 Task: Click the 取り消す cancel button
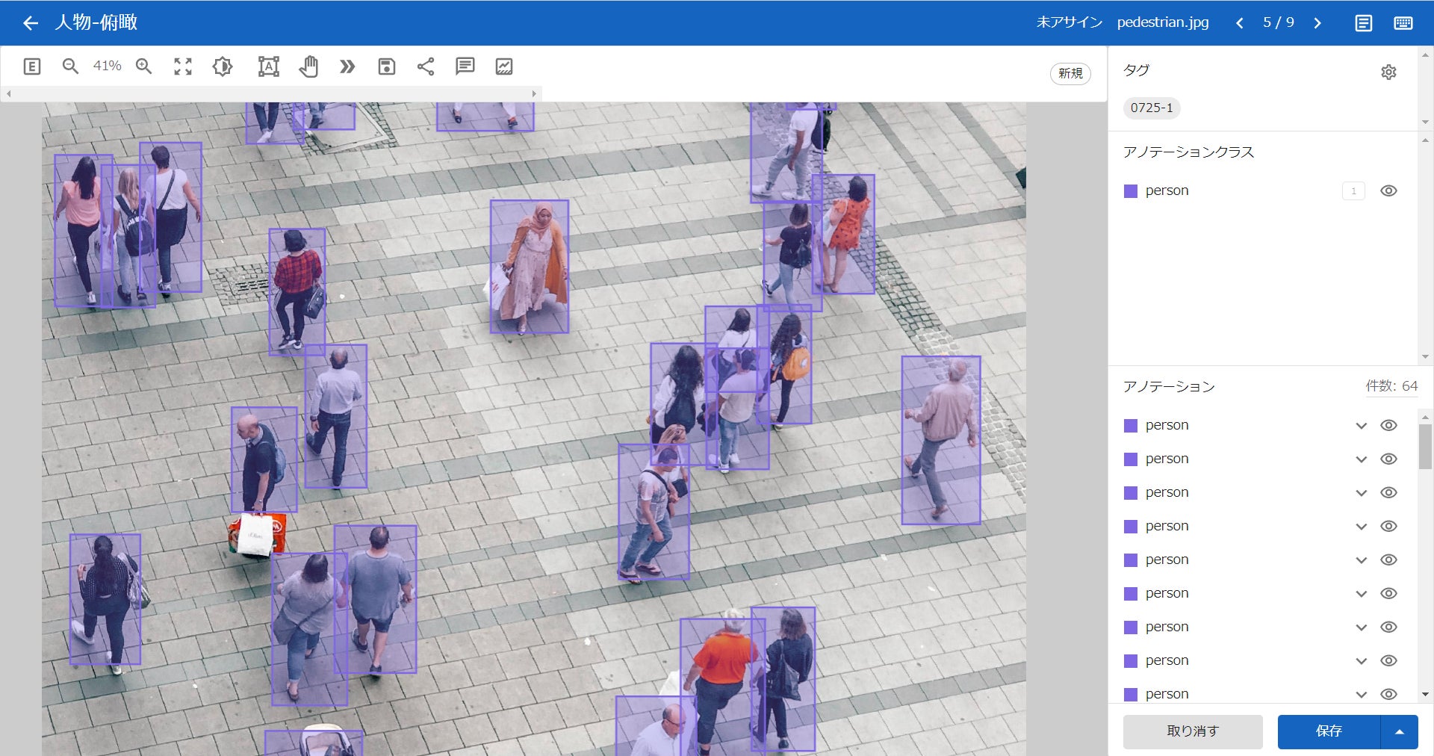pyautogui.click(x=1192, y=732)
